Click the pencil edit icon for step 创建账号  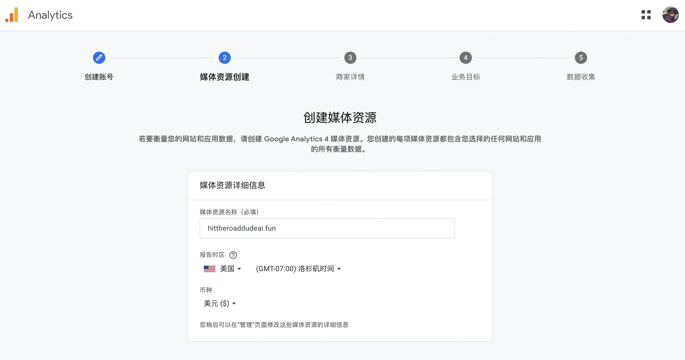[x=99, y=58]
